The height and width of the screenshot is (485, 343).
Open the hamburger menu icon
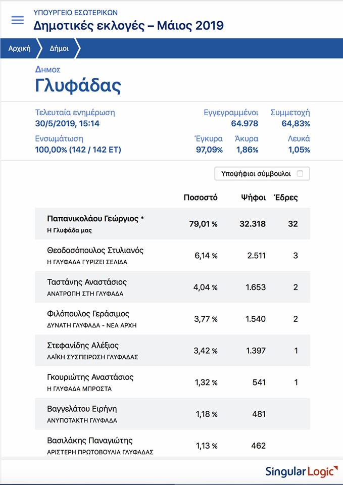pyautogui.click(x=18, y=20)
